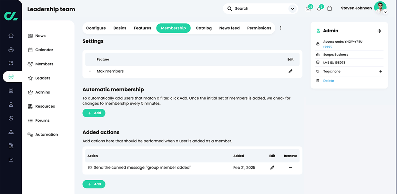The width and height of the screenshot is (397, 194).
Task: Add a new added action
Action: (x=94, y=184)
